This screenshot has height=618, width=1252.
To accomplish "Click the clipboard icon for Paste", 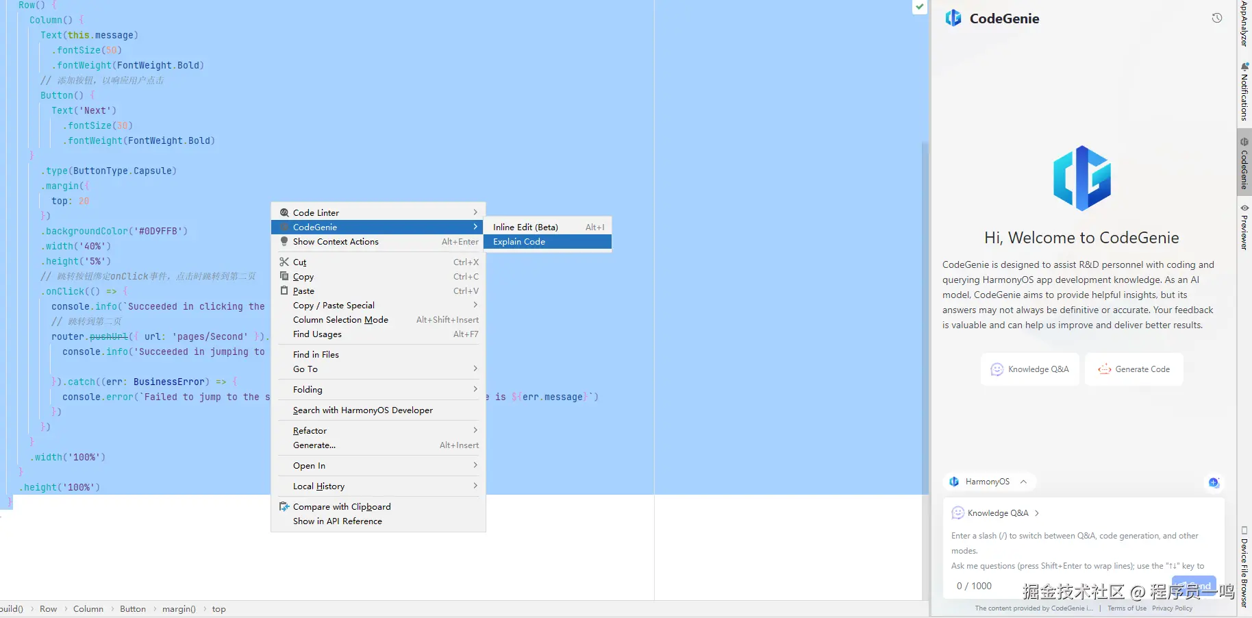I will 284,291.
